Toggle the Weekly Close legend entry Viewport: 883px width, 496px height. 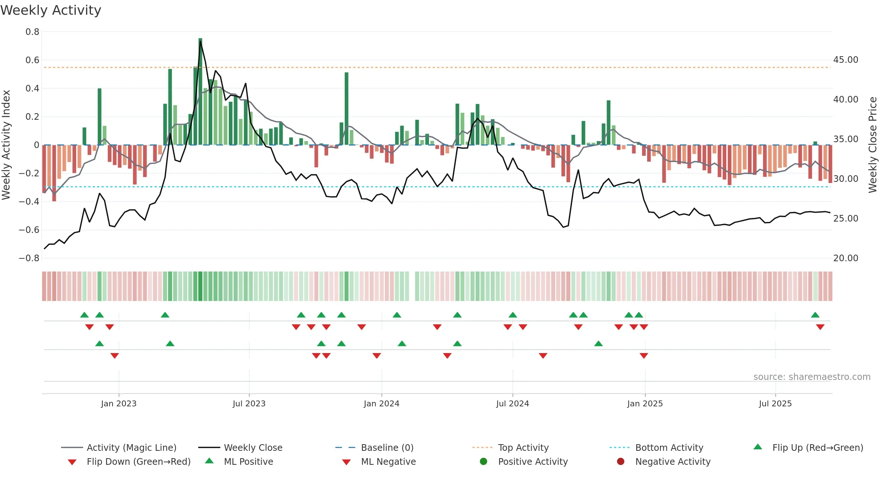pyautogui.click(x=241, y=448)
